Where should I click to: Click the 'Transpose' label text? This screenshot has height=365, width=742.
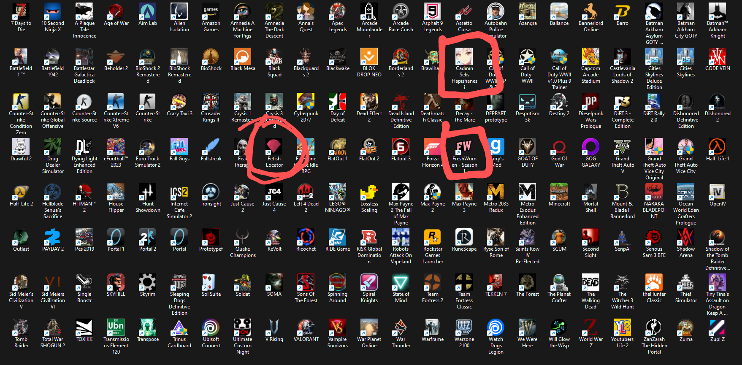tap(148, 339)
